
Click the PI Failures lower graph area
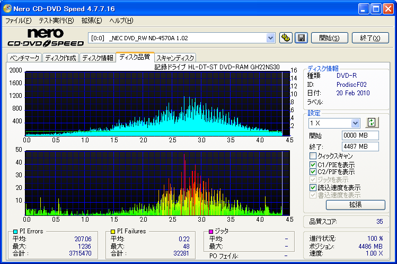157,183
